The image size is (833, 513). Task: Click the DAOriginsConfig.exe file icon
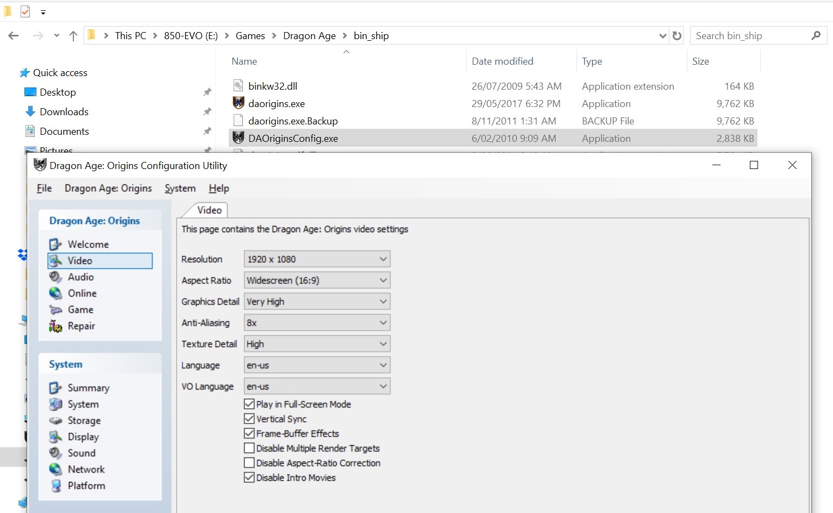[x=239, y=137]
